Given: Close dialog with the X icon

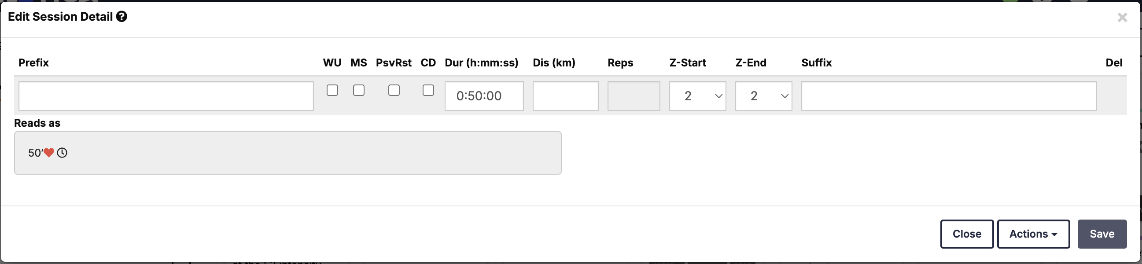Looking at the screenshot, I should [x=1122, y=18].
